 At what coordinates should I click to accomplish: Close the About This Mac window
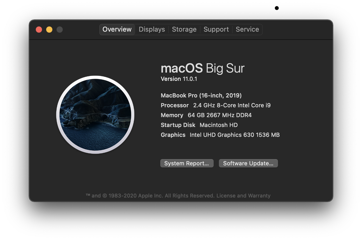pos(39,30)
